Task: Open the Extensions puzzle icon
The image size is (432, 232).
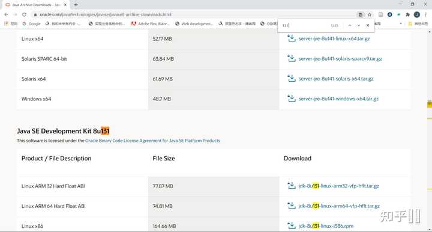Action: click(408, 14)
